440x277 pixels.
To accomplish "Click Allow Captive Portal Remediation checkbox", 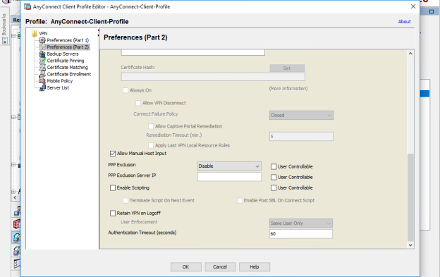I will tap(151, 126).
